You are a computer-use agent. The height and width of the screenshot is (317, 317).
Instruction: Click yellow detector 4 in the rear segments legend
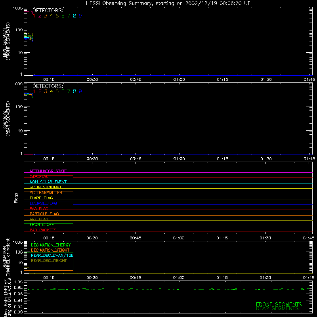(x=52, y=92)
